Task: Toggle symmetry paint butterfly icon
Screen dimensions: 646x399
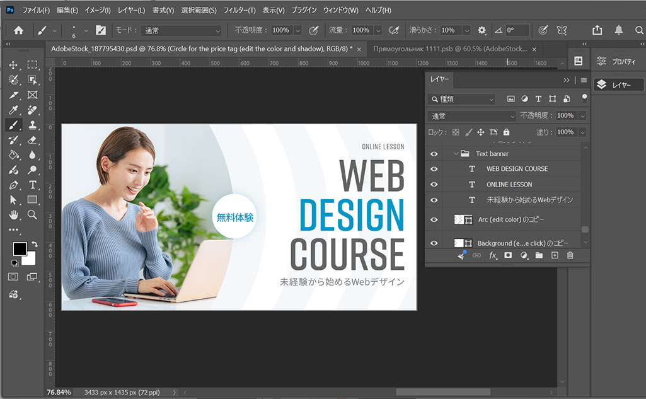Action: (x=562, y=30)
